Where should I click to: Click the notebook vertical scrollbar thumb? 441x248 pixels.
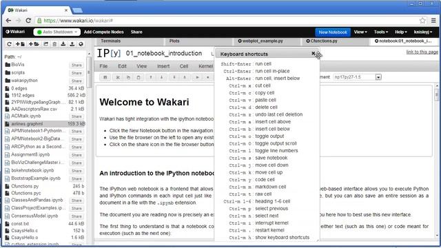pyautogui.click(x=436, y=94)
